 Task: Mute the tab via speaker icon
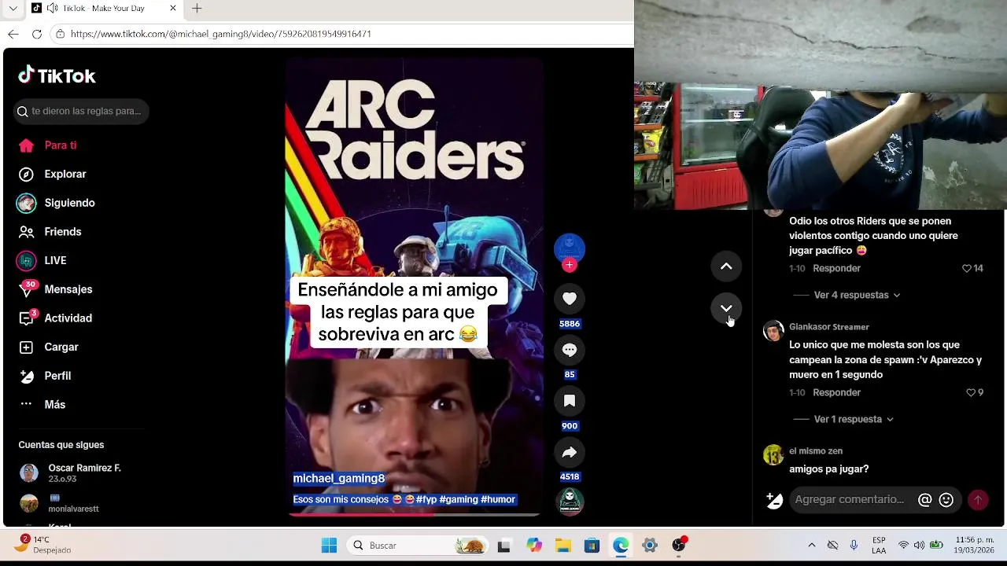coord(52,8)
